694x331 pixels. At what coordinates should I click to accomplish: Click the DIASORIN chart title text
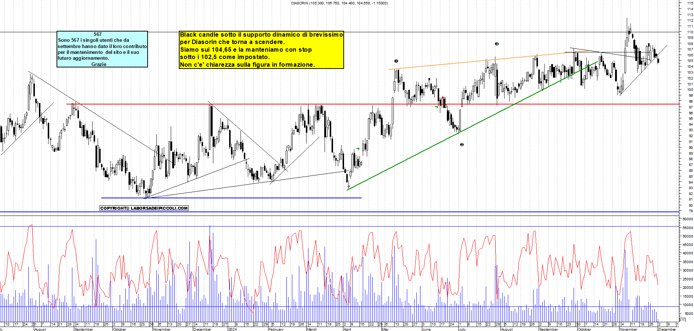(339, 3)
